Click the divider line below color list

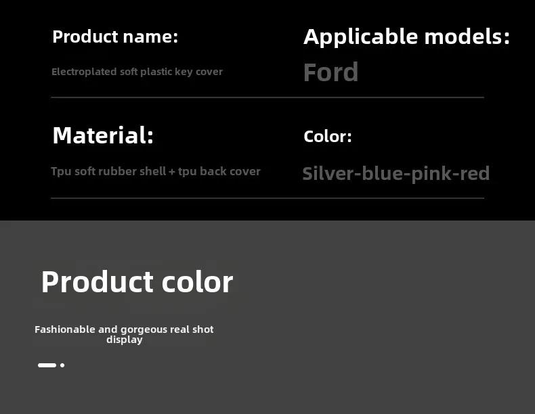click(267, 198)
